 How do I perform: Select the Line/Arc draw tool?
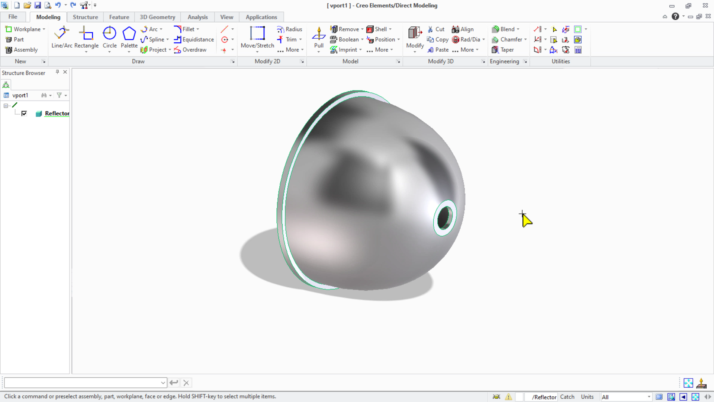pos(62,37)
